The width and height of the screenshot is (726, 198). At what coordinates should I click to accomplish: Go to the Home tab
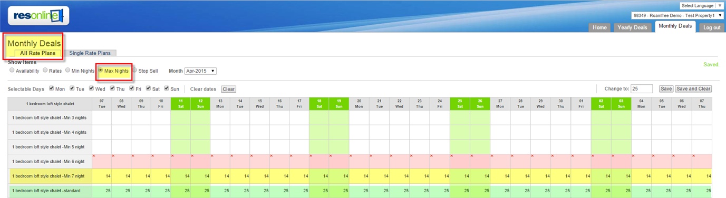pos(599,27)
